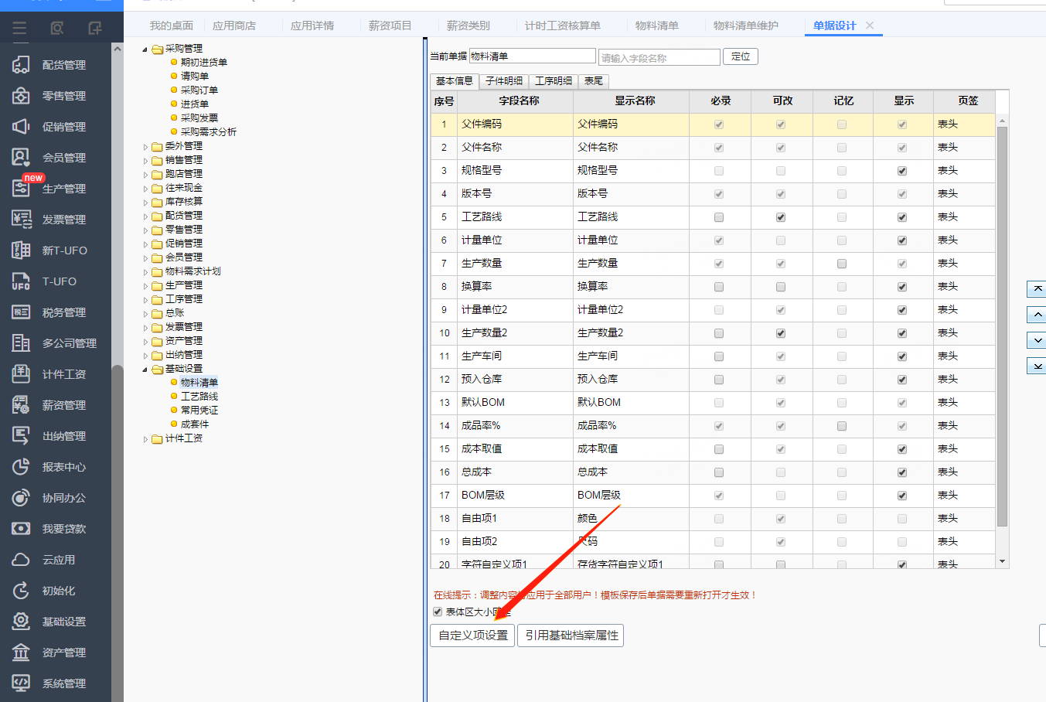Click the 请输入字段名称 input field

tap(659, 57)
